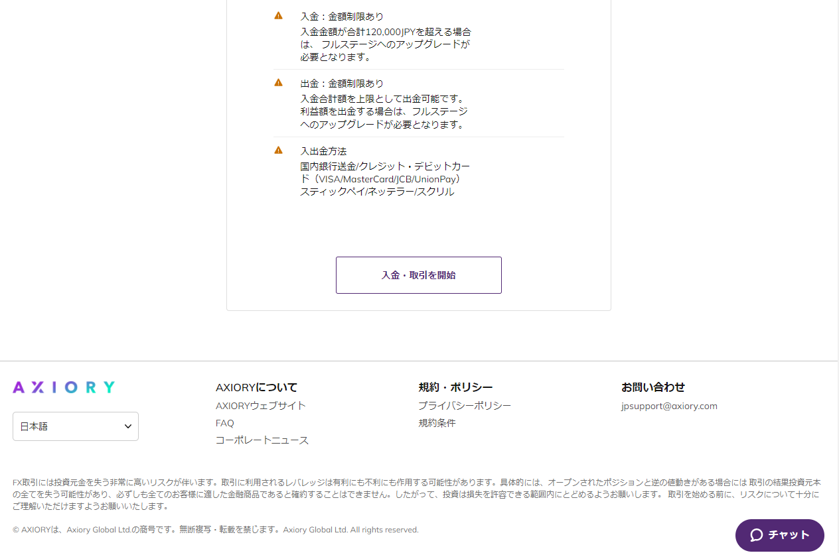Click the お問い合わせ footer heading
This screenshot has height=553, width=839.
(x=653, y=387)
